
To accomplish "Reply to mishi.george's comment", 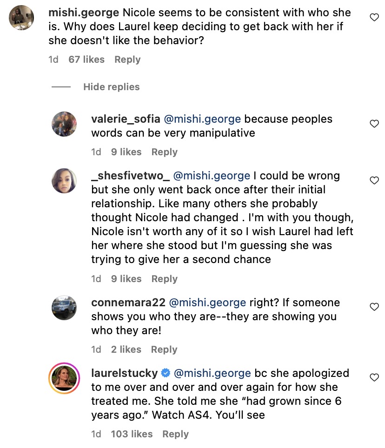I will [x=127, y=59].
